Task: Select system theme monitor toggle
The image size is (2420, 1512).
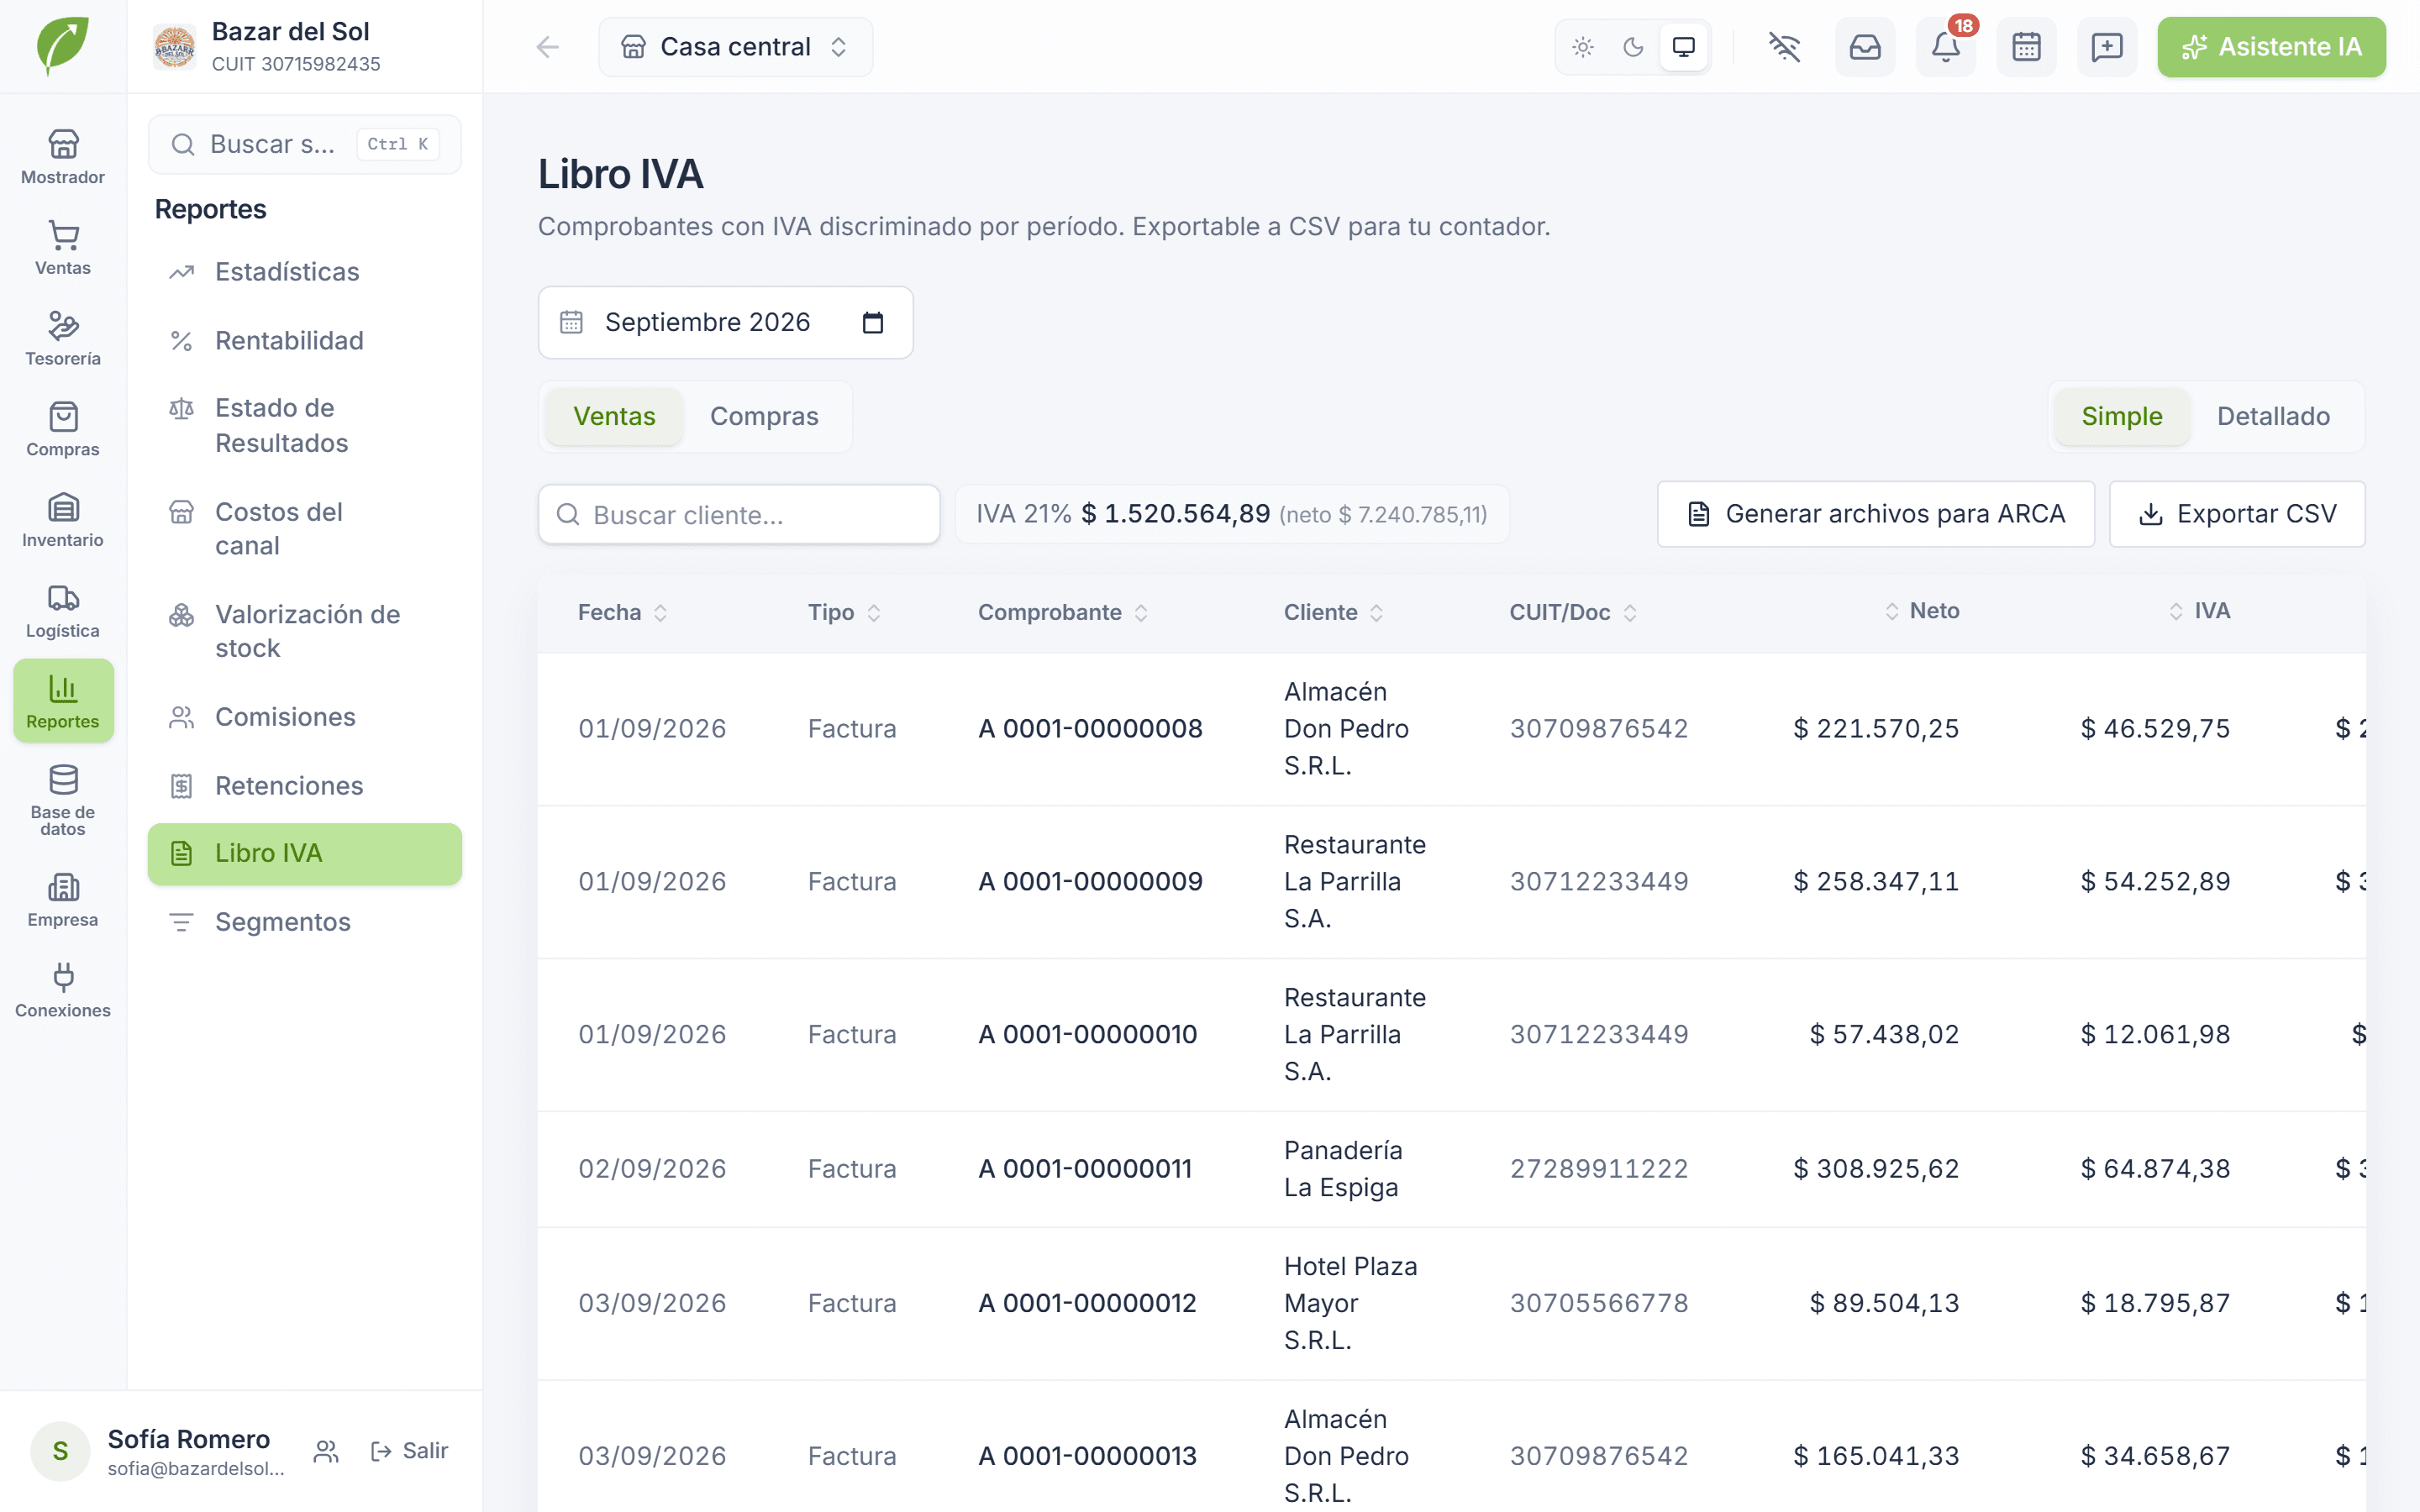Action: [x=1684, y=47]
